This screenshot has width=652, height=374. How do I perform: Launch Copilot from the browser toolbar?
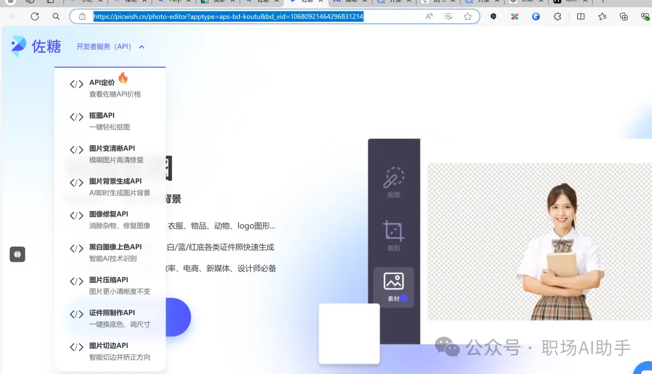536,17
